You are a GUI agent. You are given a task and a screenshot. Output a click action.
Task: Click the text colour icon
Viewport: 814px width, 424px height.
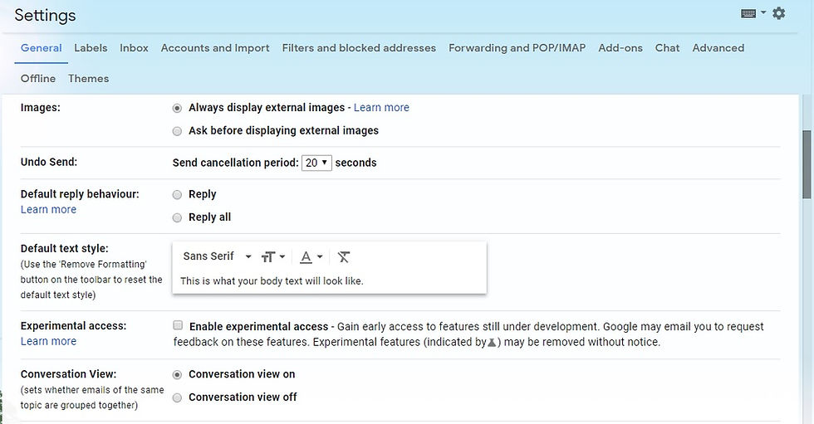coord(306,256)
